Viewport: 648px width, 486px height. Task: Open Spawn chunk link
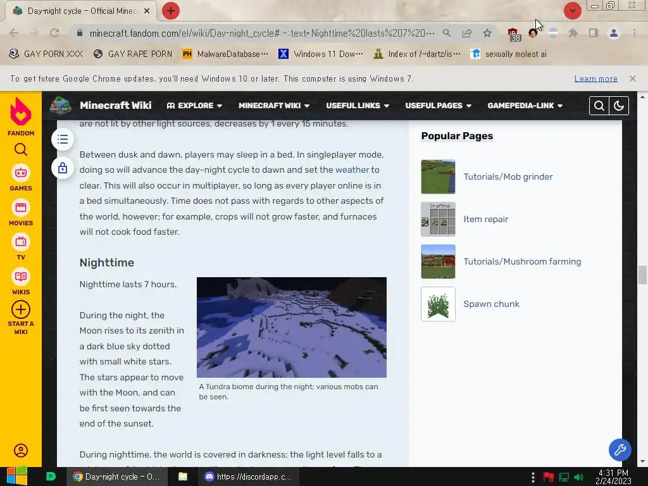tap(491, 304)
